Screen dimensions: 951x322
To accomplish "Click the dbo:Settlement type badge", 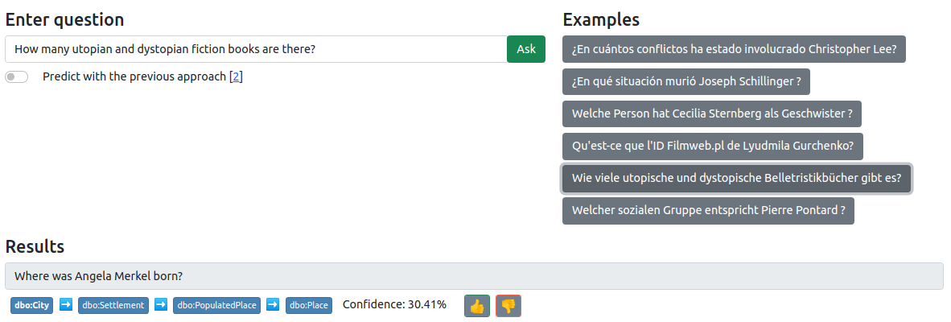I will click(x=113, y=305).
